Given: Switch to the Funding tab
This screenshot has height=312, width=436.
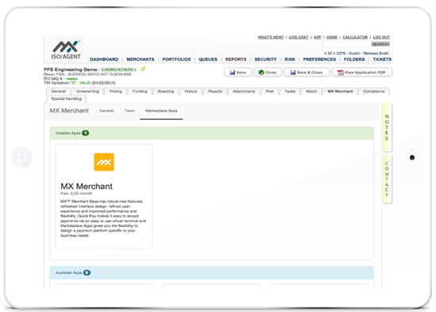Looking at the screenshot, I should pyautogui.click(x=140, y=91).
